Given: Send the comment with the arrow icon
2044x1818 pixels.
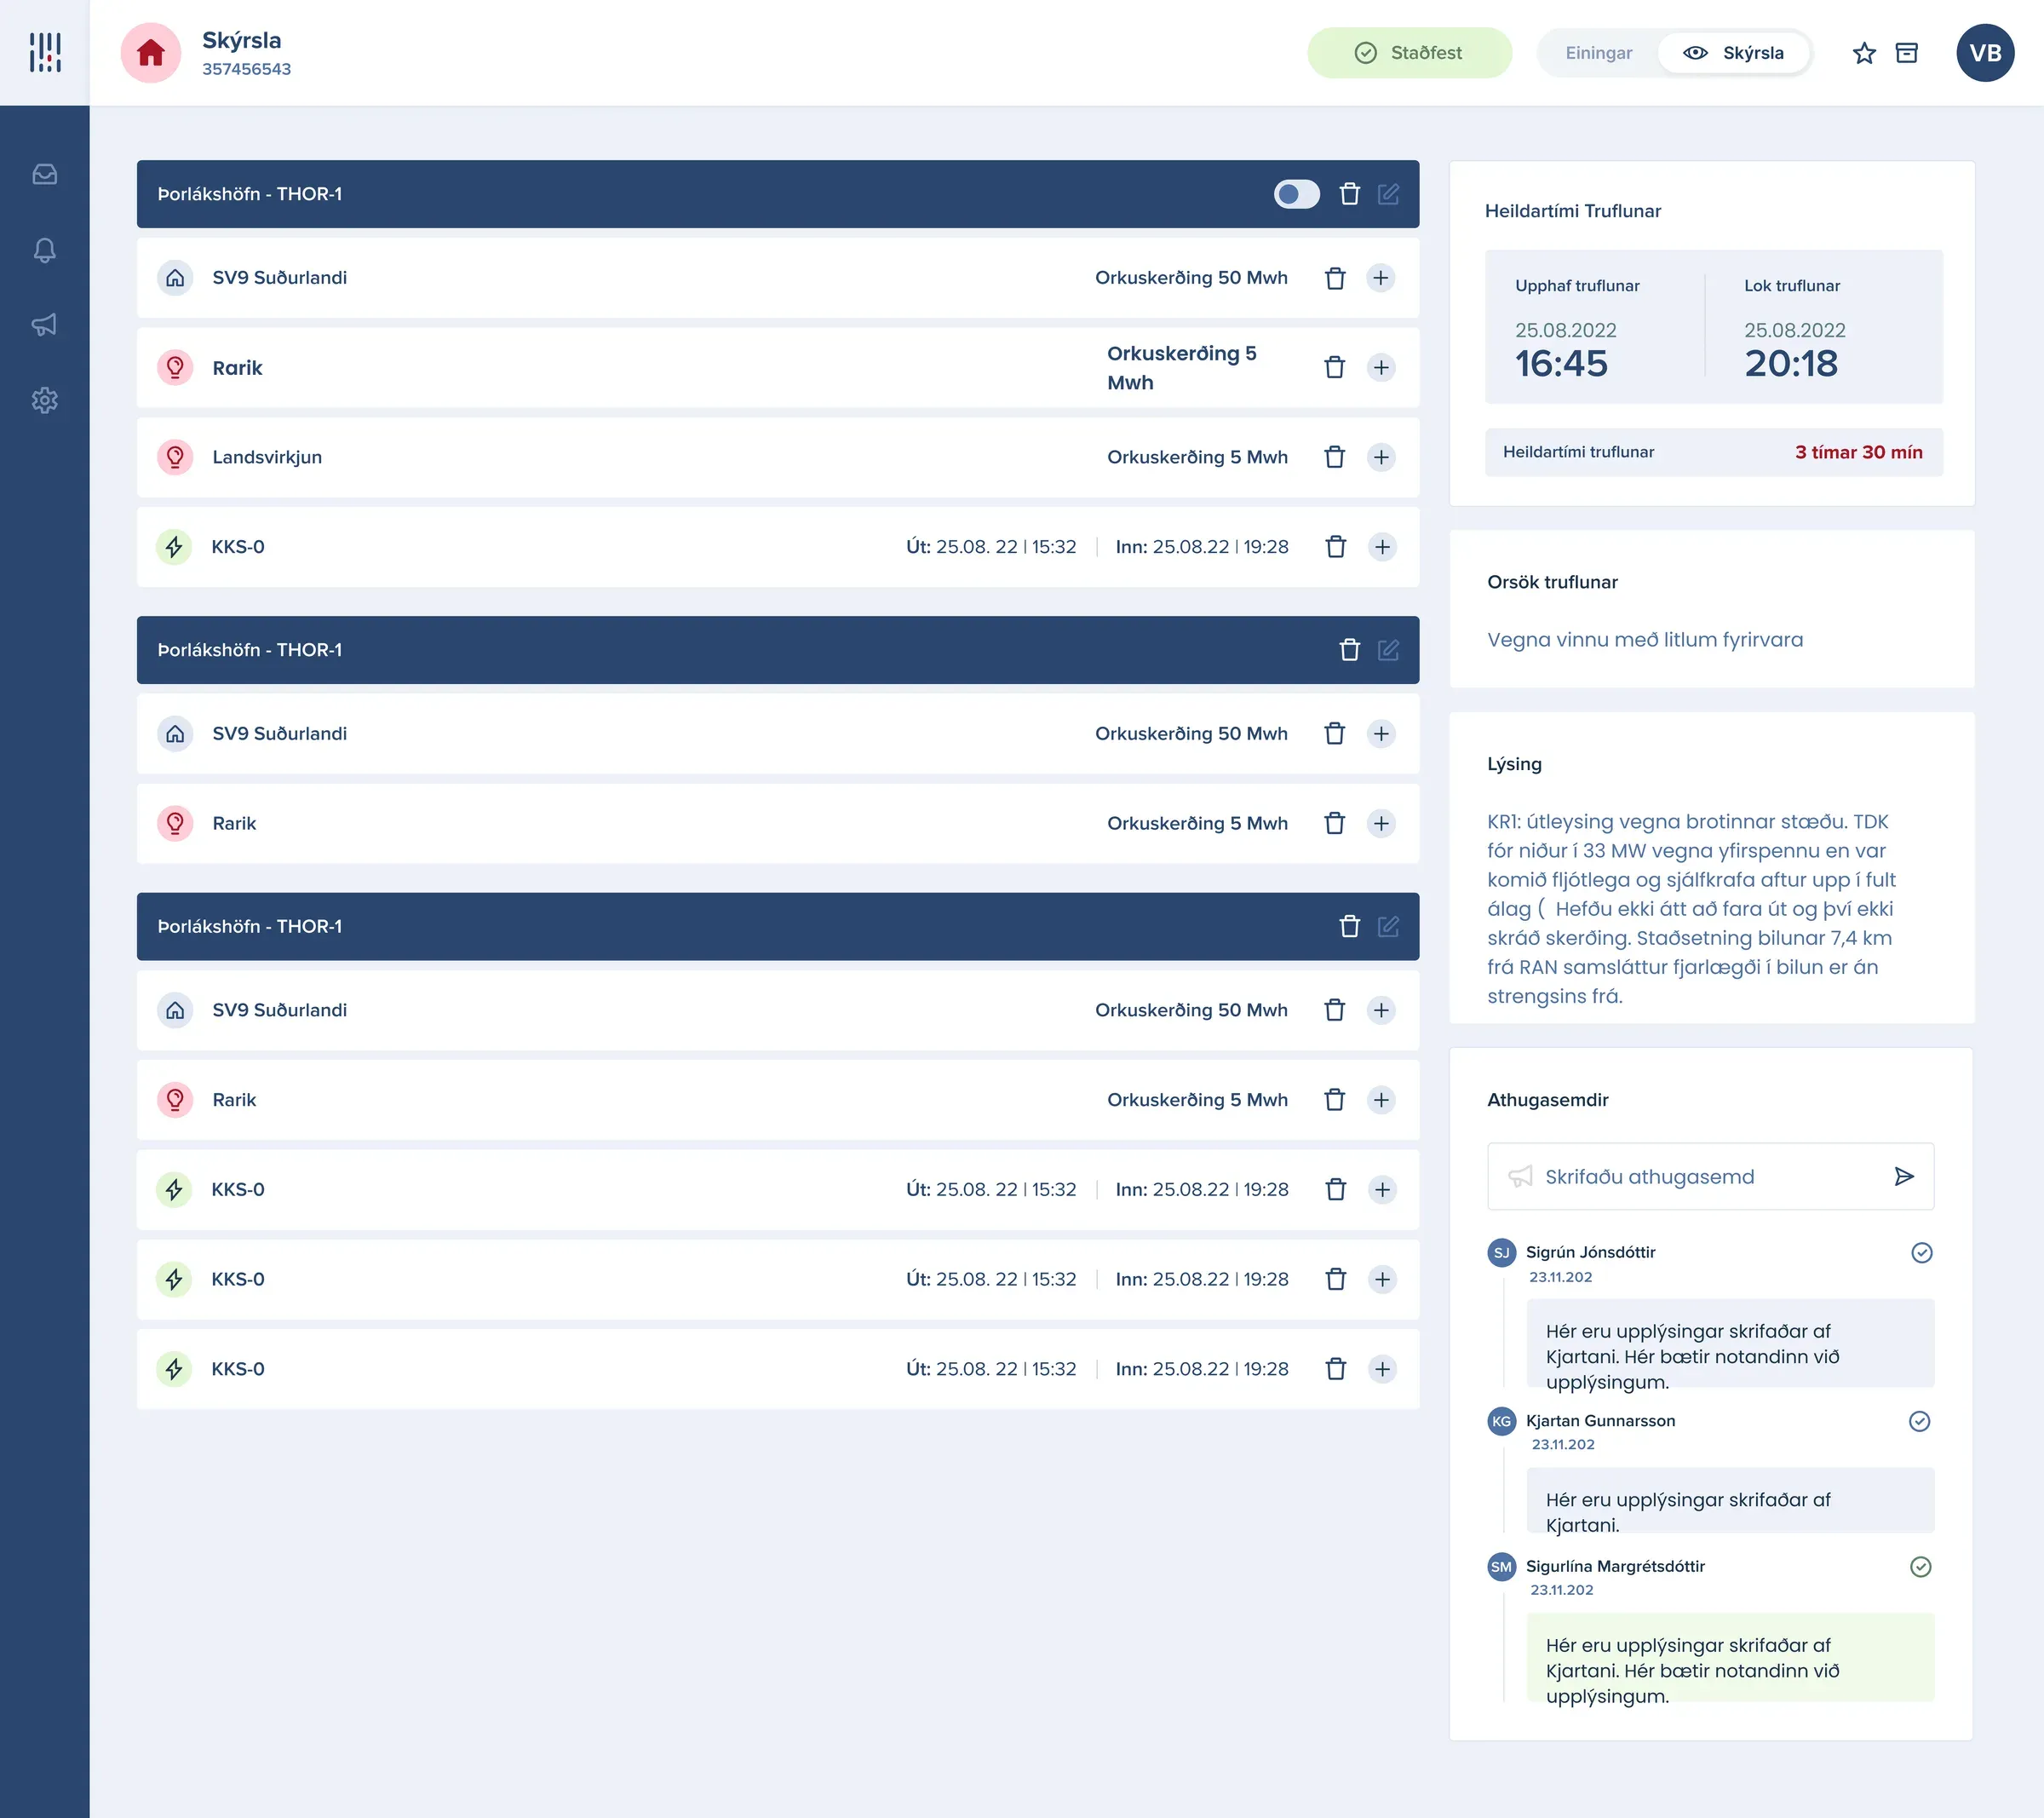Looking at the screenshot, I should click(x=1904, y=1177).
